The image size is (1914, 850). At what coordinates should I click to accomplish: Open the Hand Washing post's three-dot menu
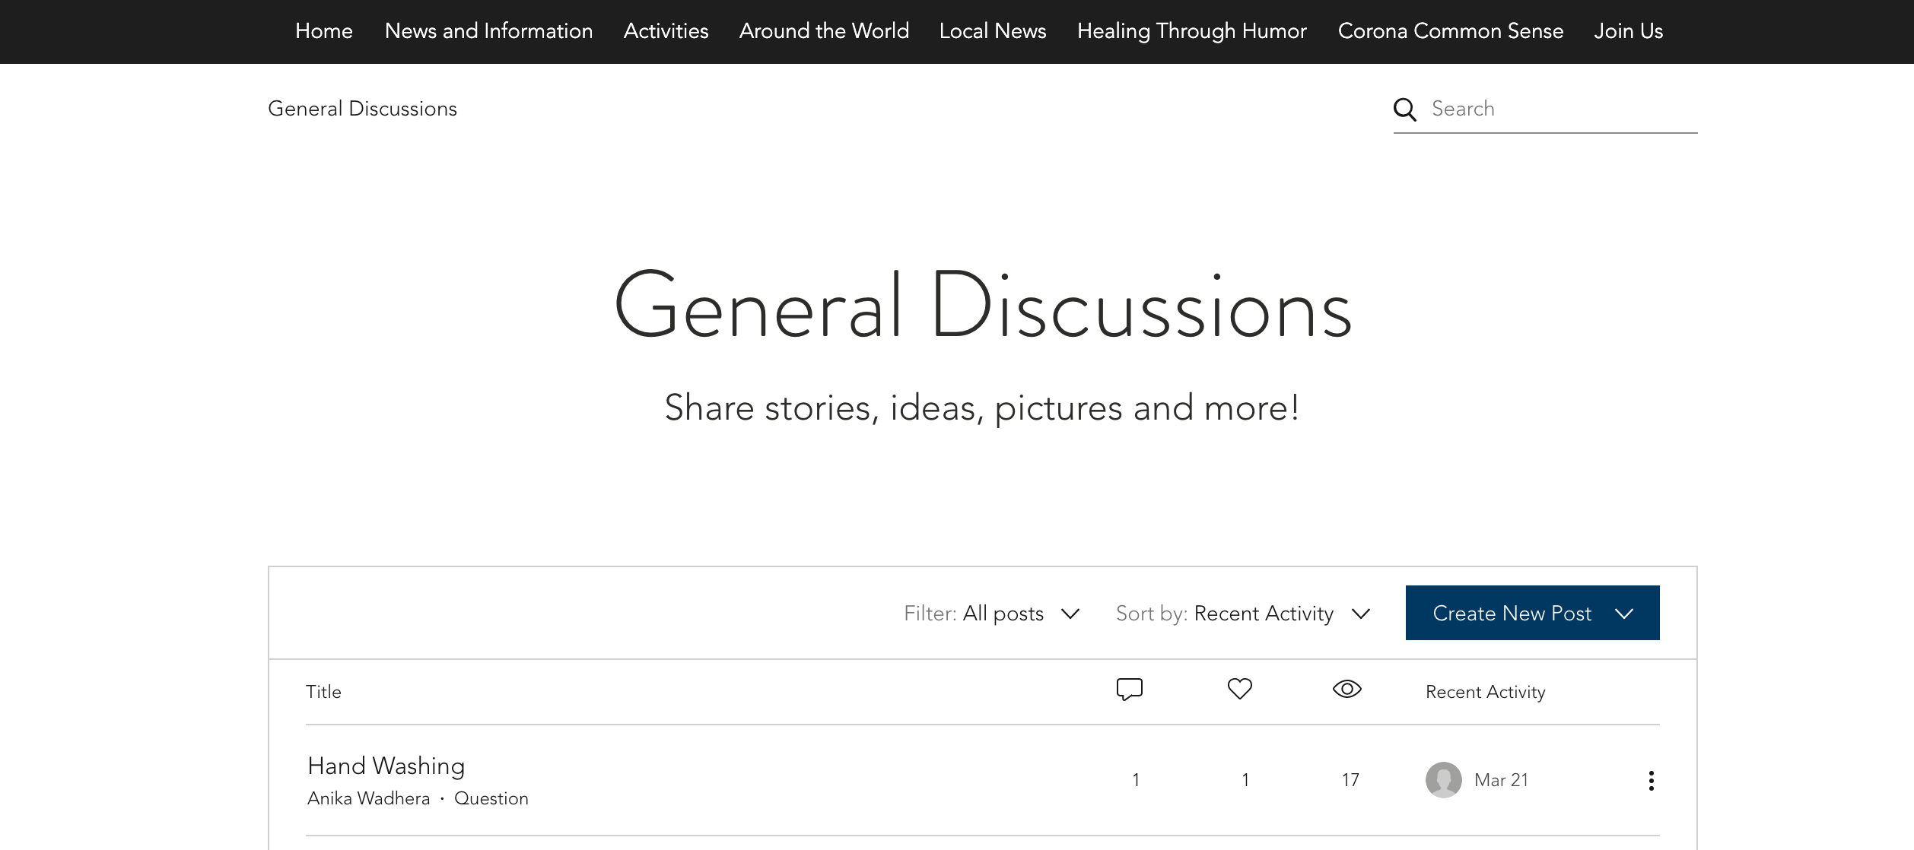pos(1651,781)
